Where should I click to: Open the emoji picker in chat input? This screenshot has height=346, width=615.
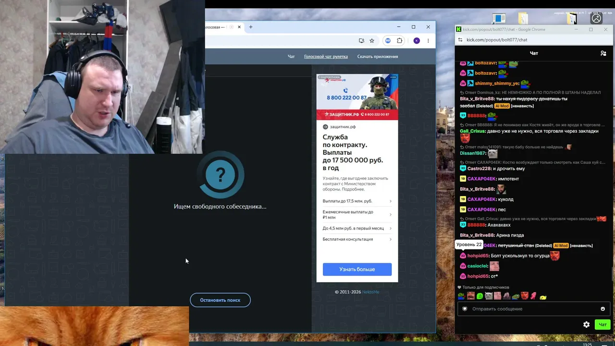[x=603, y=309]
